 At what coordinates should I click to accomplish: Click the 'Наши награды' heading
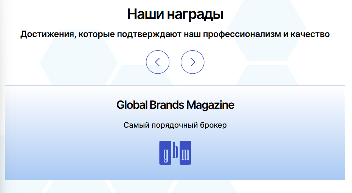pyautogui.click(x=175, y=14)
